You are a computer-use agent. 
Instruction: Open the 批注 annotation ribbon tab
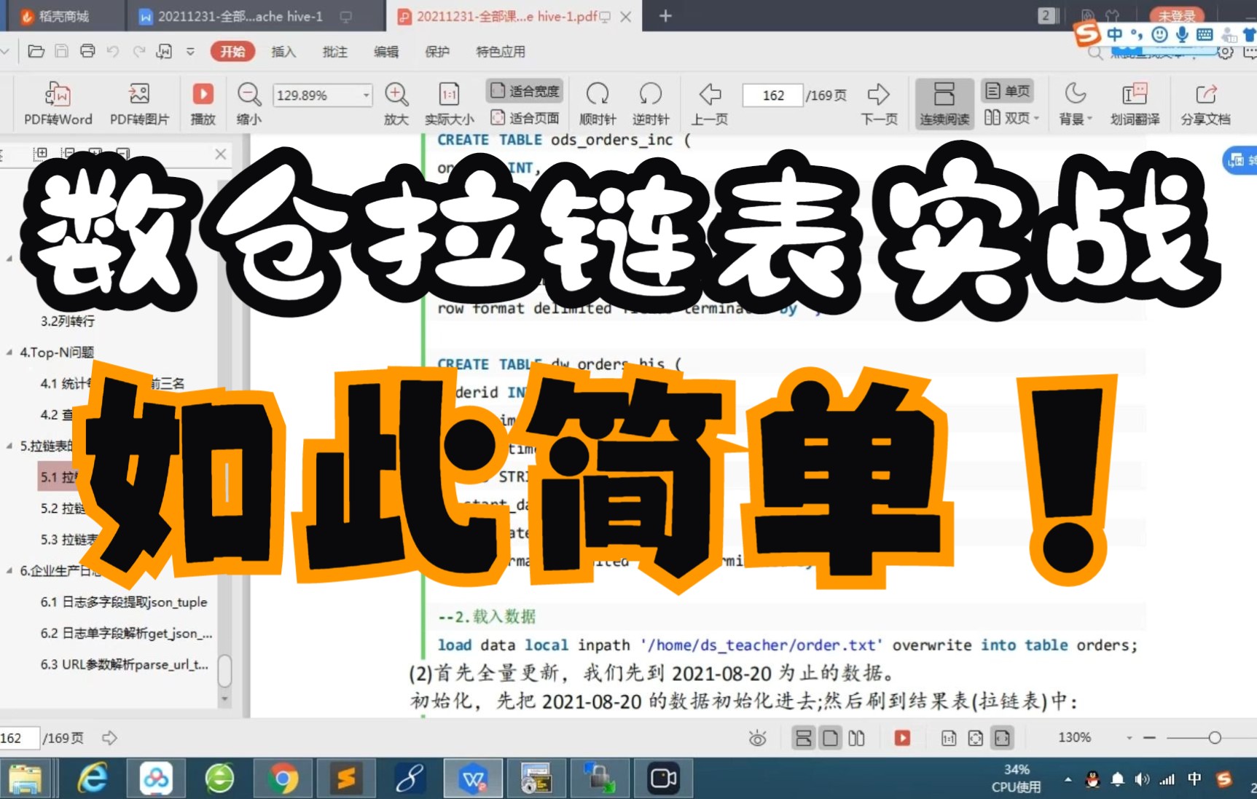pyautogui.click(x=334, y=51)
